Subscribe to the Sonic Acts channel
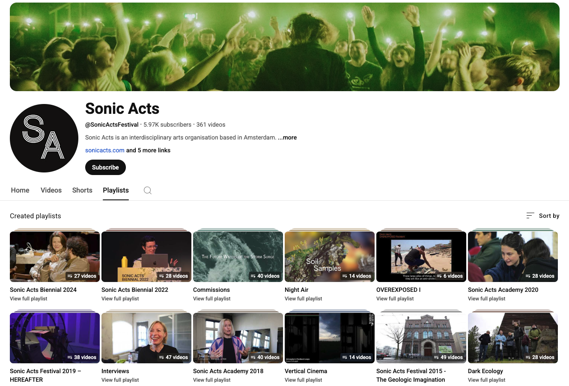The image size is (569, 386). coord(105,167)
